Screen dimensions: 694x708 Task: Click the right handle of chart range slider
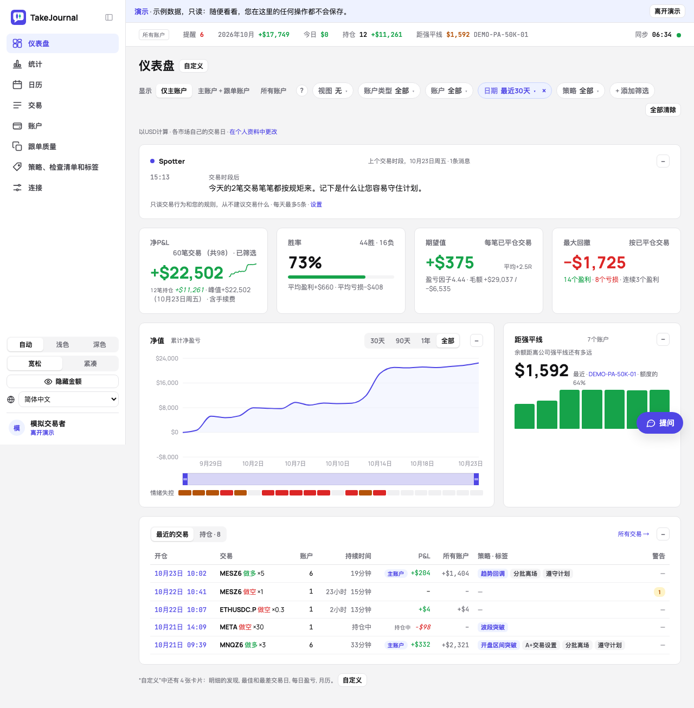pos(477,479)
